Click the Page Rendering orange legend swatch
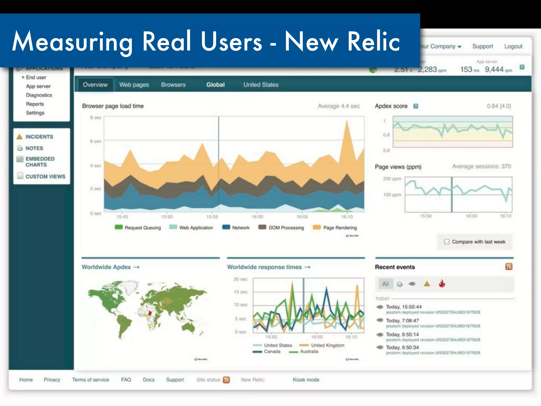 click(x=317, y=227)
